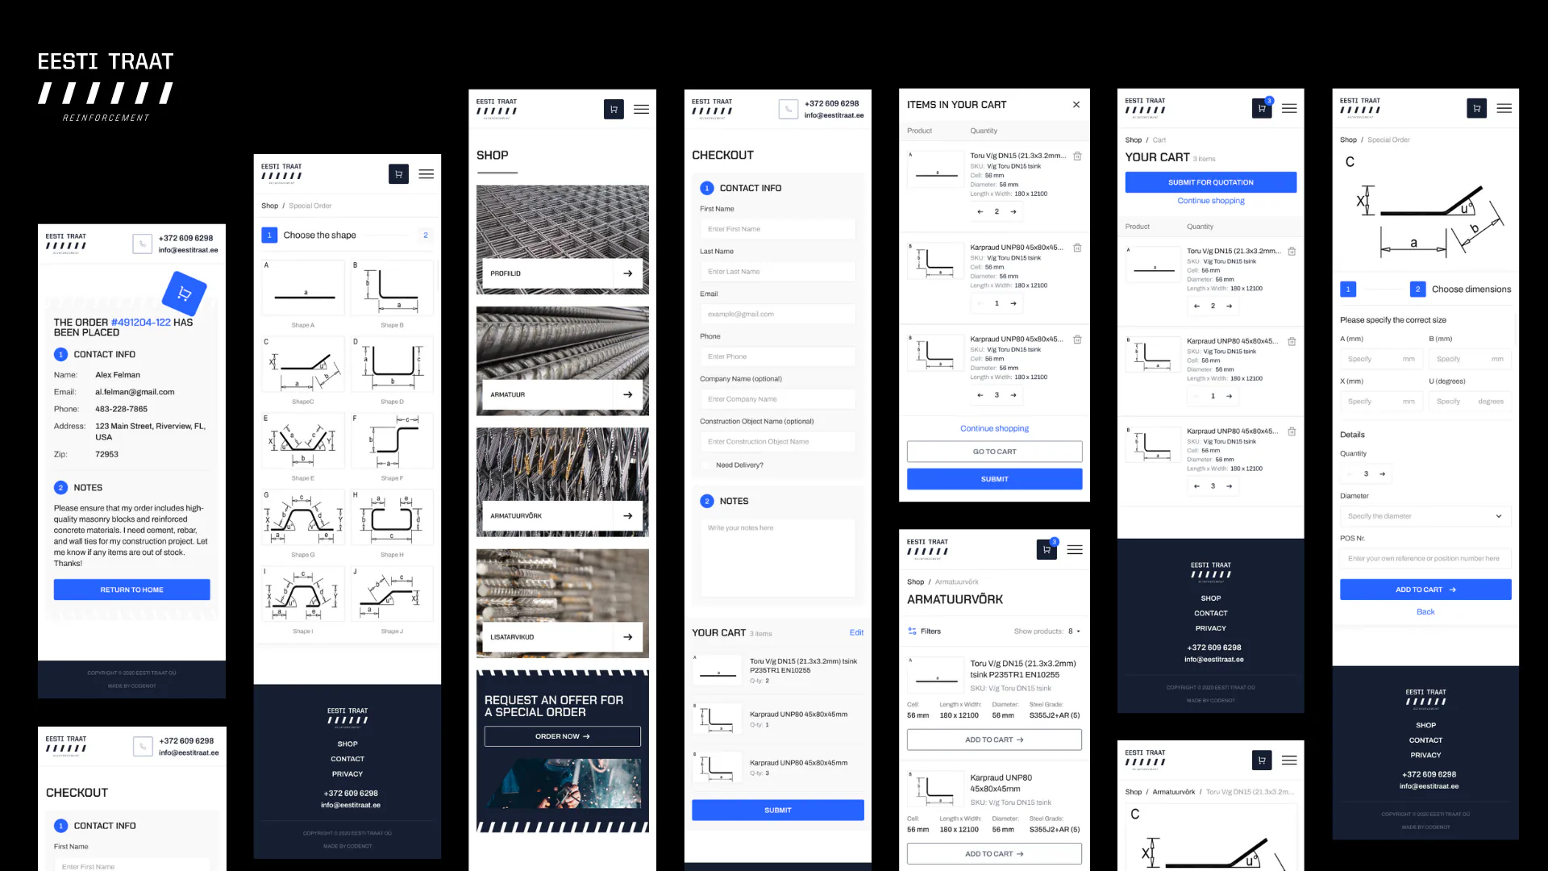Increase quantity of Karpraud item showing 3 in cart panel
This screenshot has height=871, width=1548.
point(1013,395)
